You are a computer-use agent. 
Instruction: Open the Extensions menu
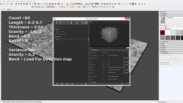tap(29, 1)
